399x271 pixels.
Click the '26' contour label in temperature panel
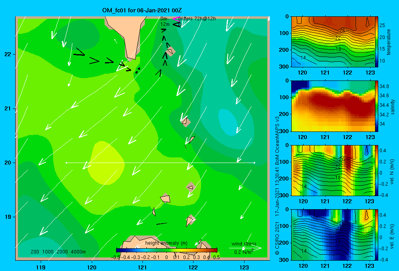[342, 30]
